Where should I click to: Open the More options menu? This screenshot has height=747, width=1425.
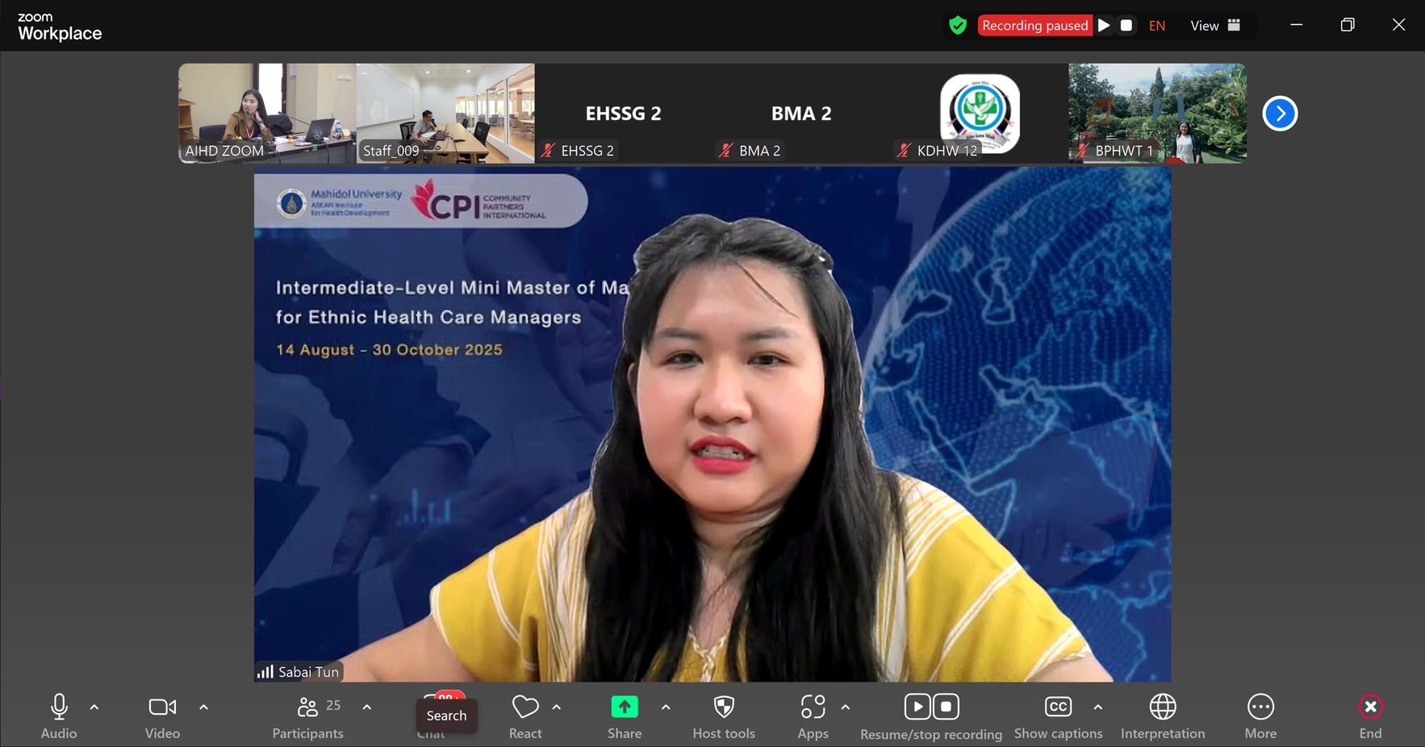pyautogui.click(x=1260, y=707)
